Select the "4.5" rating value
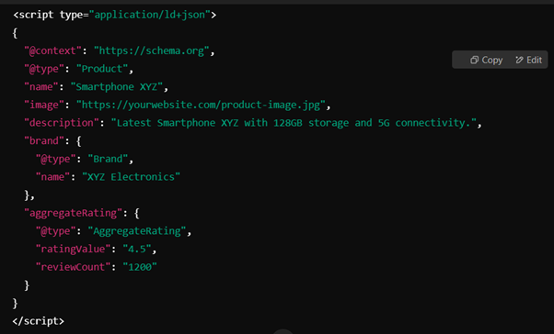Image resolution: width=554 pixels, height=334 pixels. pyautogui.click(x=137, y=249)
